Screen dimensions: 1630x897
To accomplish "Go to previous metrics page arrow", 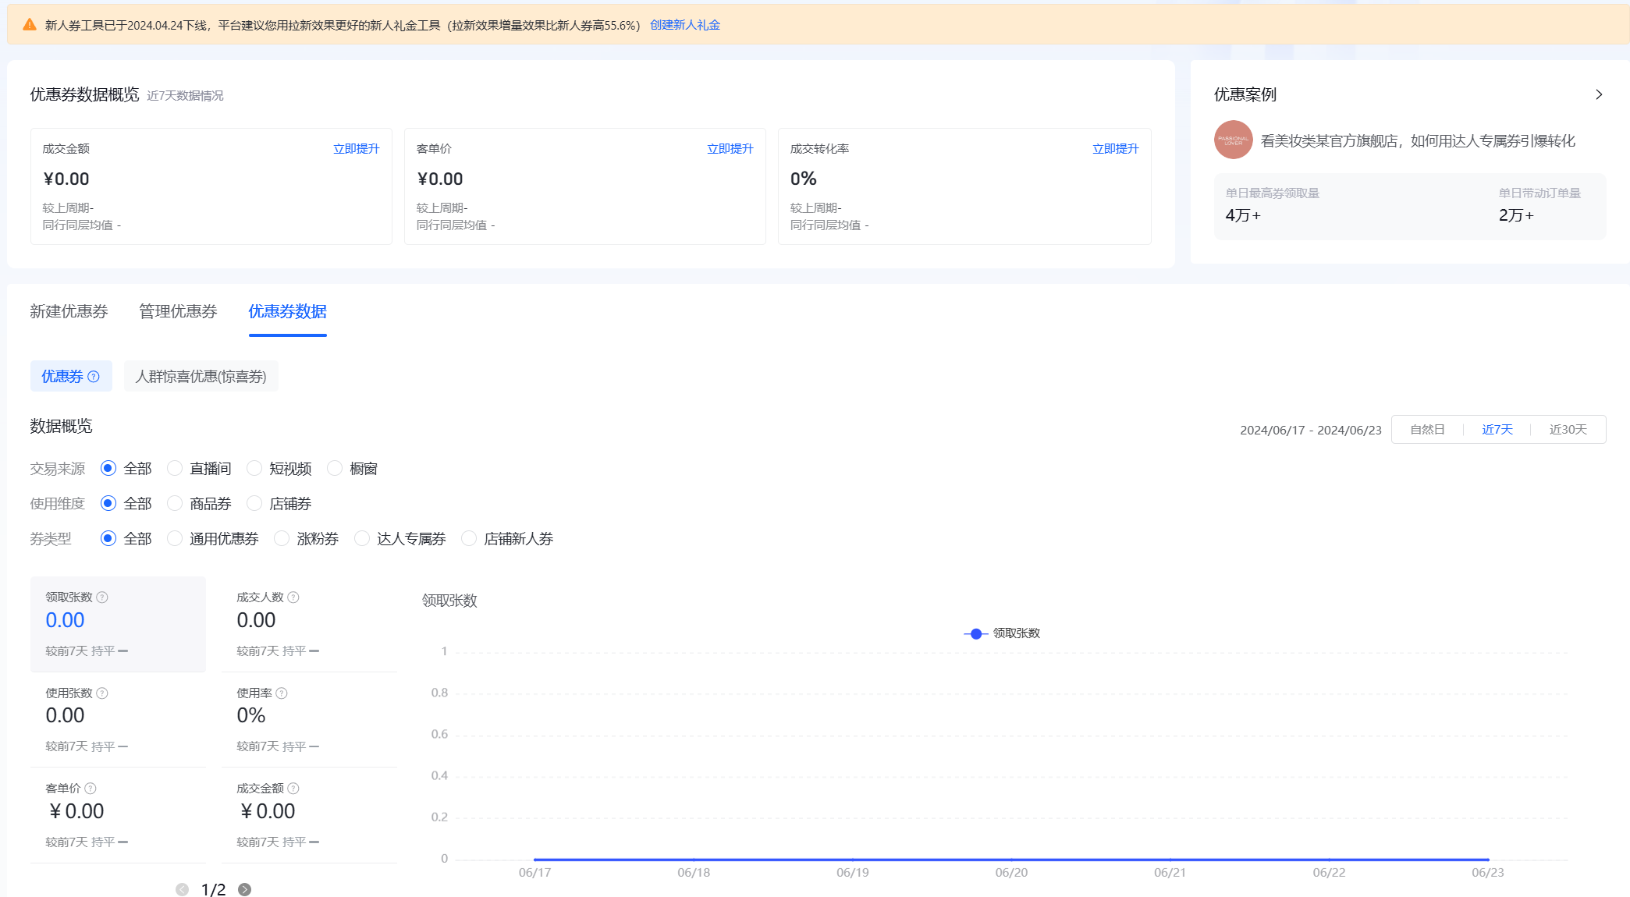I will pos(182,889).
